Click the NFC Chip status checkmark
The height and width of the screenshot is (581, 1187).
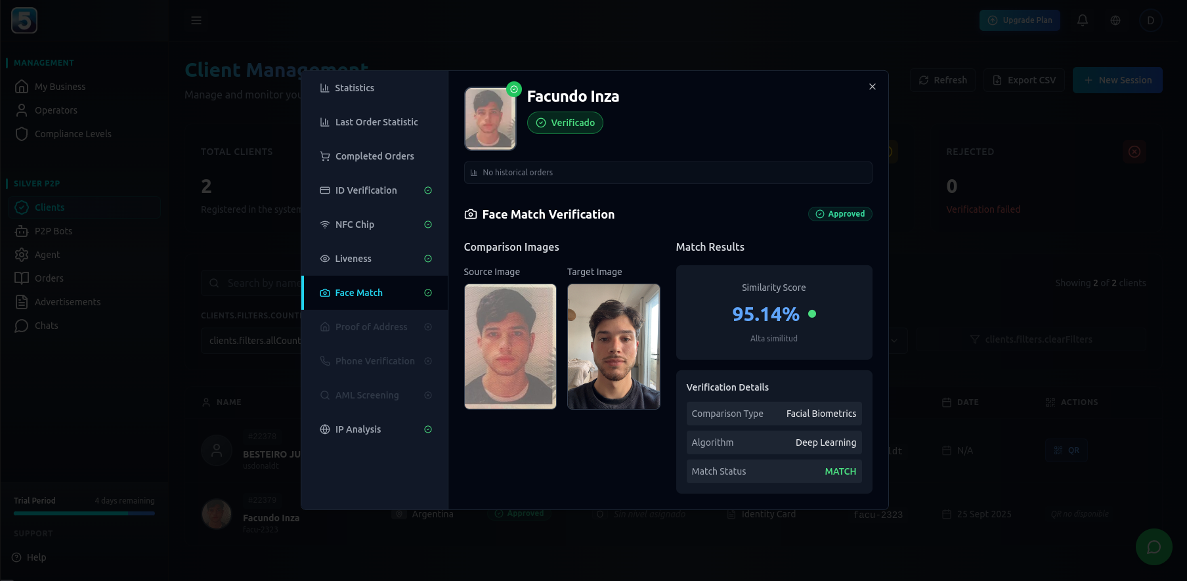tap(428, 225)
